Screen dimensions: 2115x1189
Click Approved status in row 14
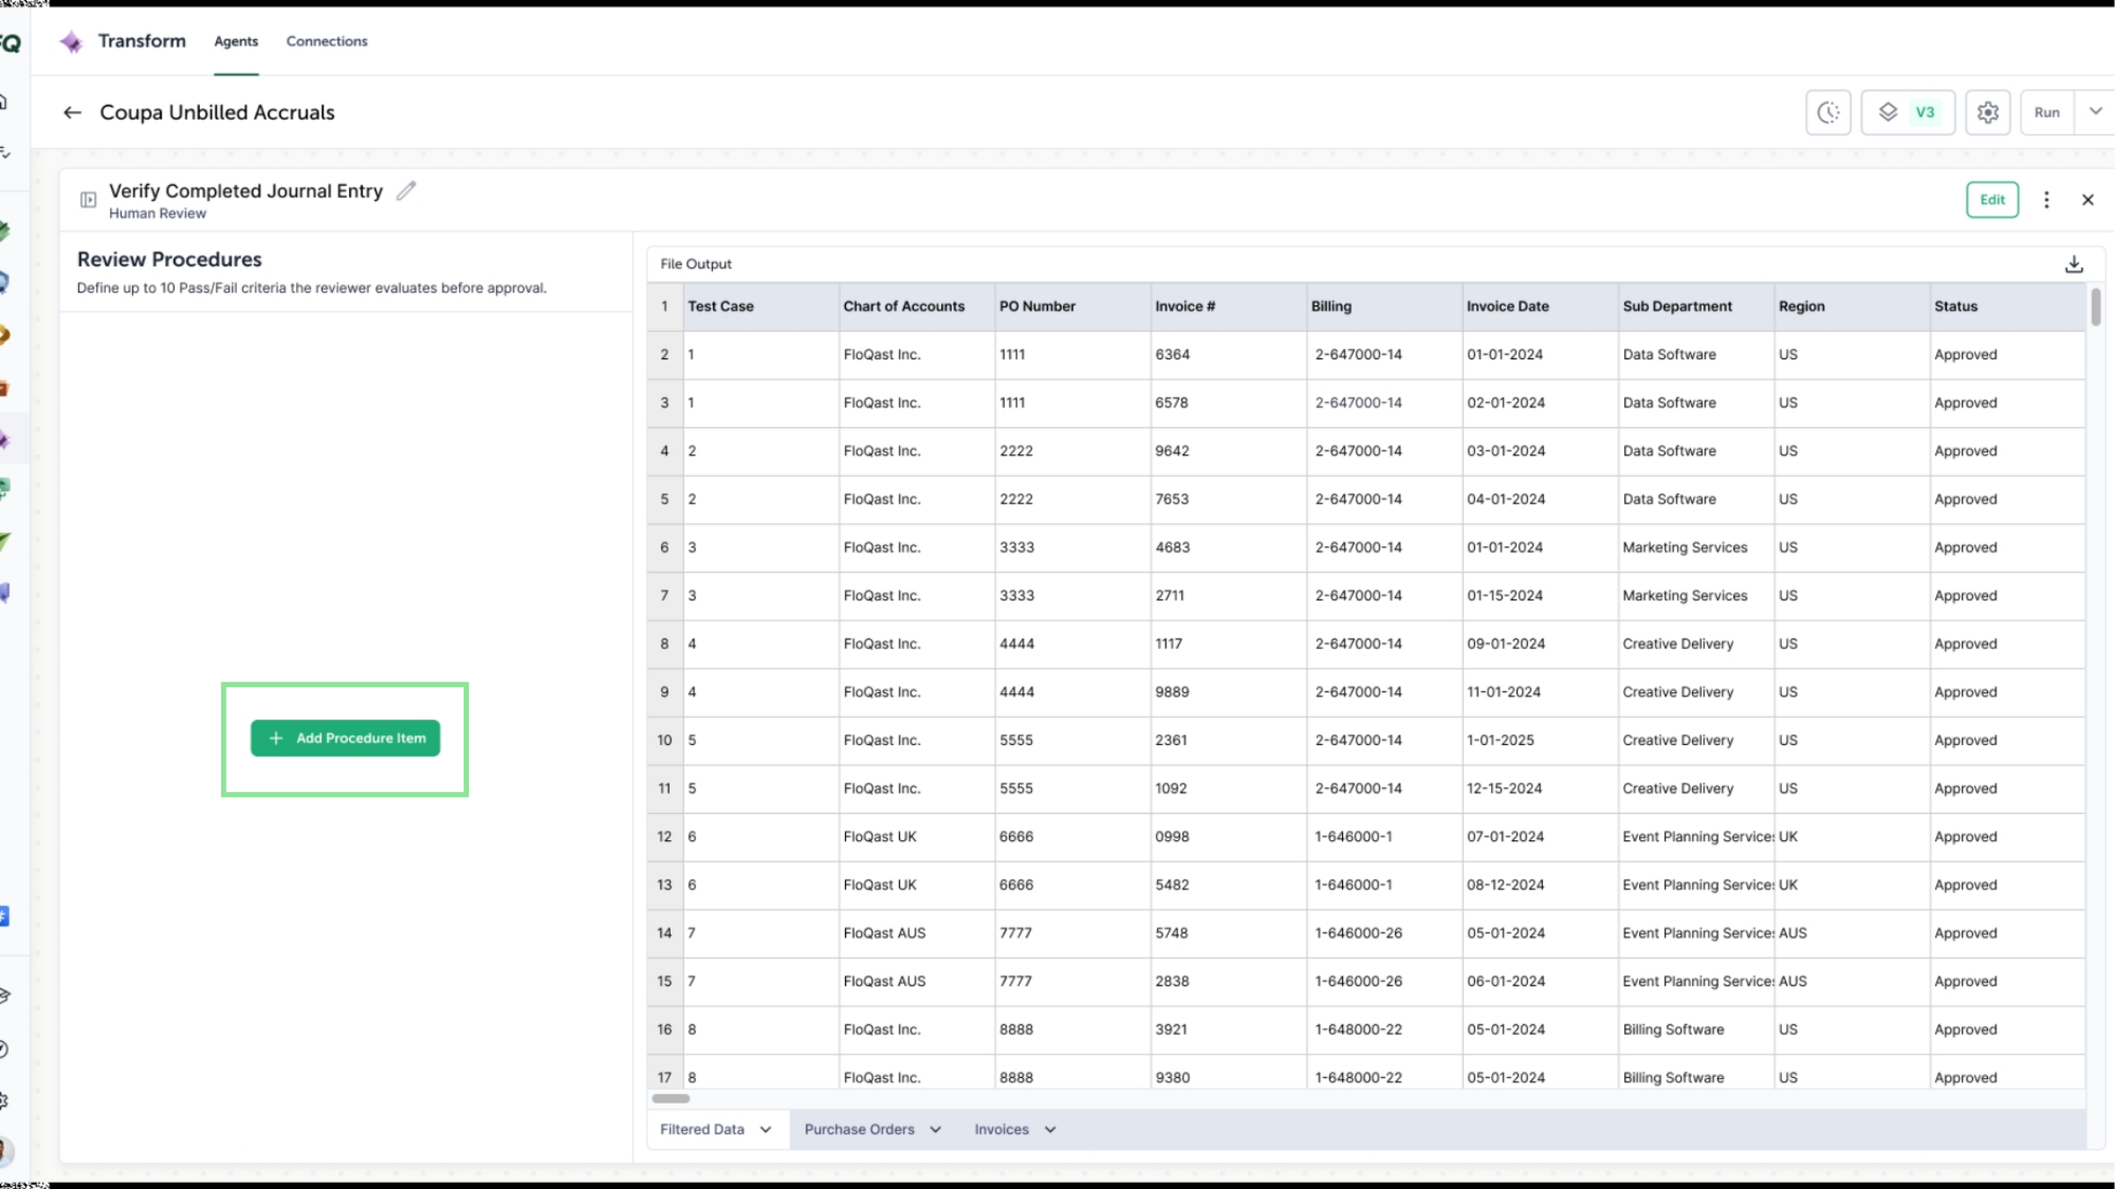[x=2007, y=934]
